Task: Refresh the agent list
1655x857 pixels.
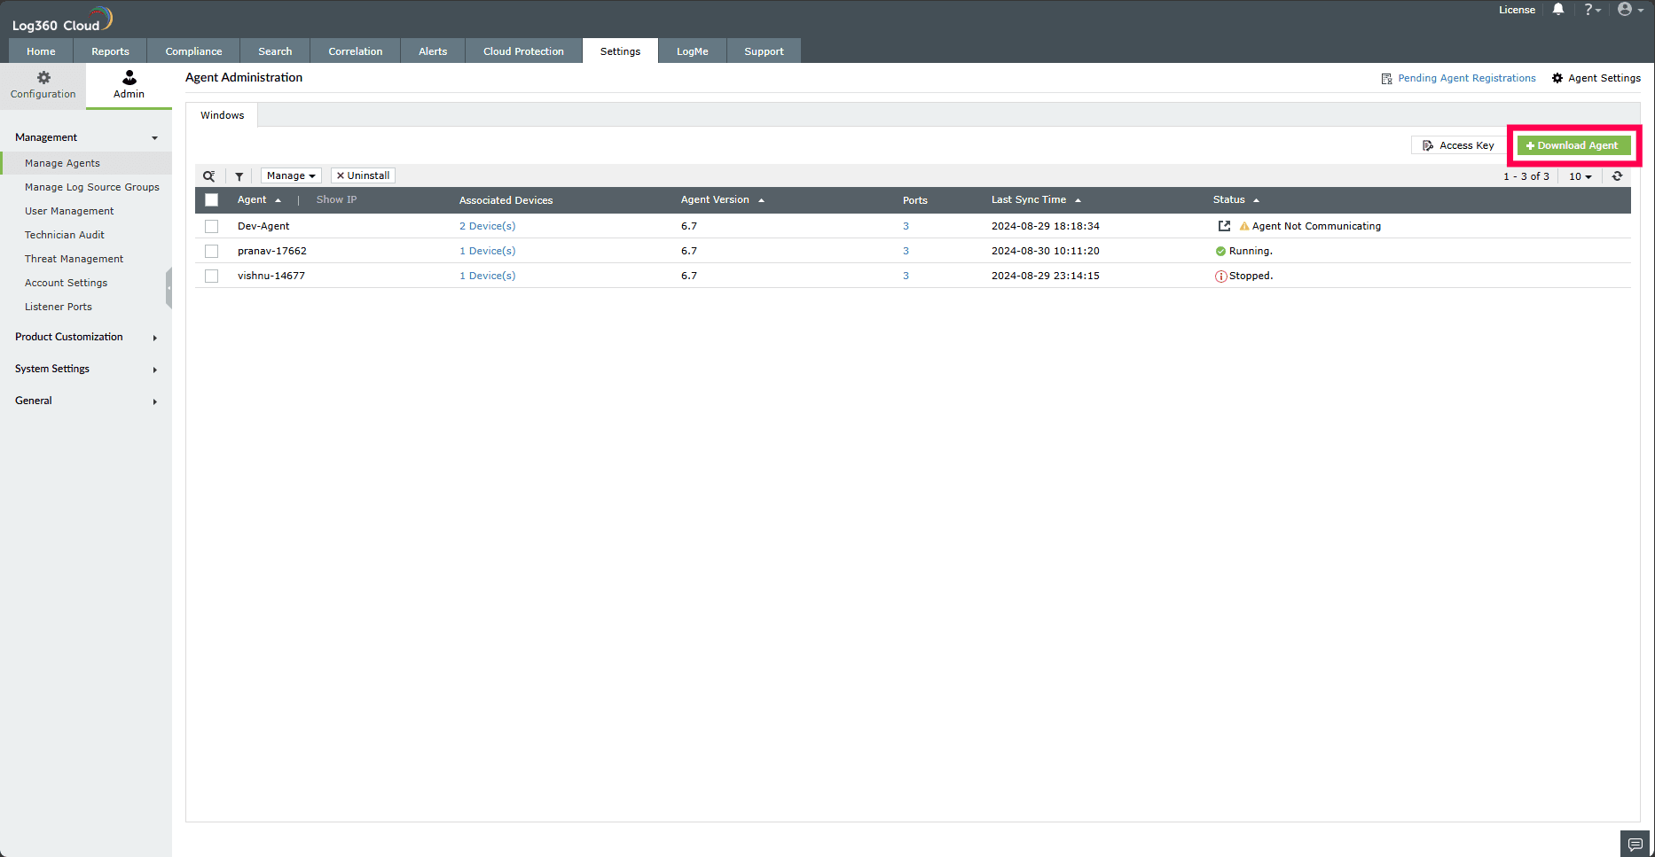Action: tap(1617, 176)
